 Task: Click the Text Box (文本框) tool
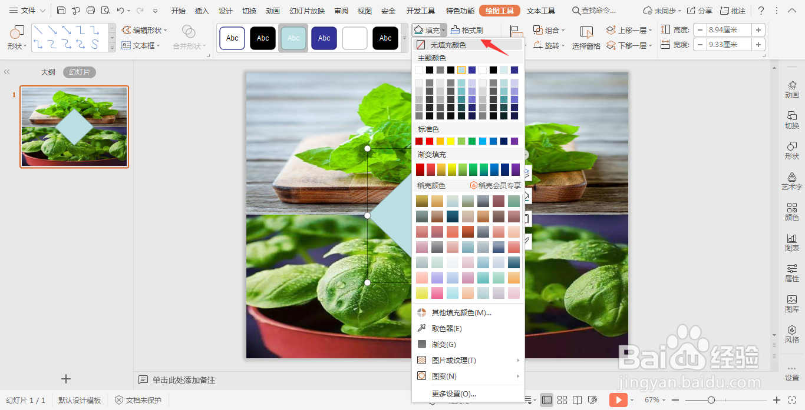coord(140,45)
